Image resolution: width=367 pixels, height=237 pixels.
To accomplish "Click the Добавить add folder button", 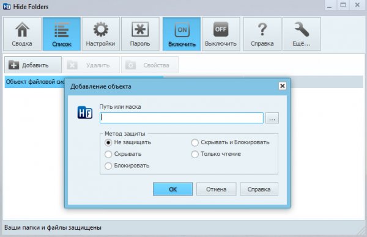I will [x=33, y=65].
